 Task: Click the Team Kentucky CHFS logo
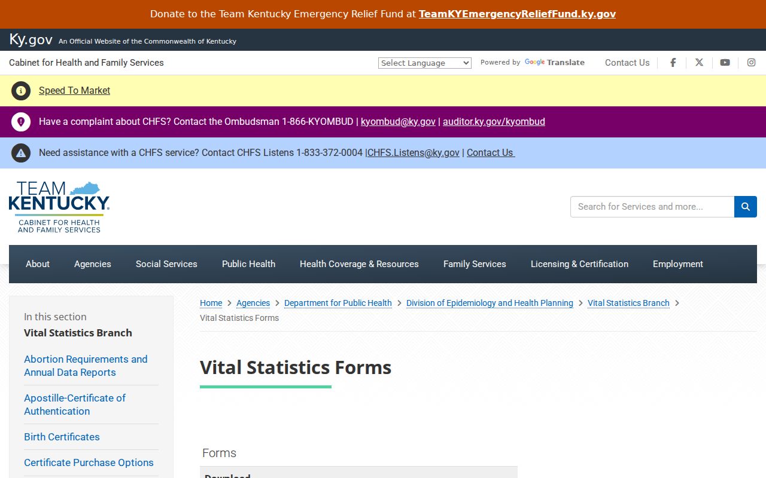click(x=59, y=207)
